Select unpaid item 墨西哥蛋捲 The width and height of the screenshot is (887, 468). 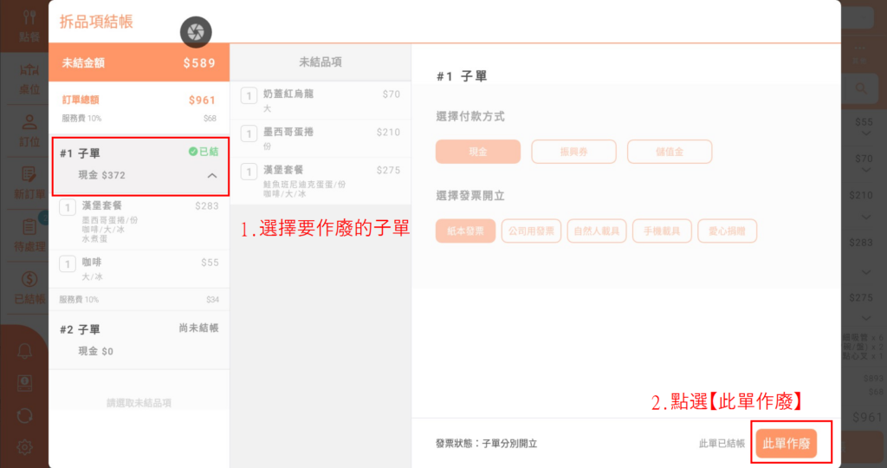pos(320,139)
